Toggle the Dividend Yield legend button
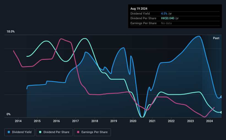This screenshot has height=140, width=226. pyautogui.click(x=20, y=132)
